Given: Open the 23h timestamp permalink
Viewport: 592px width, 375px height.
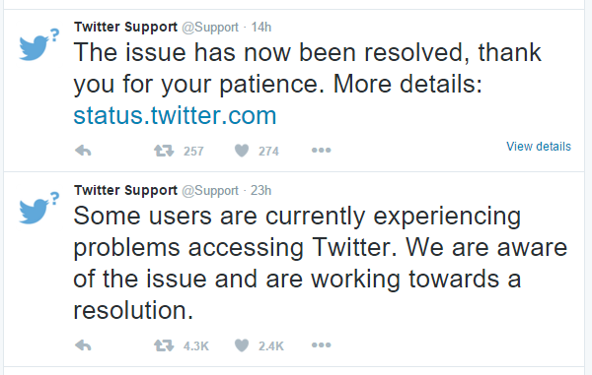Looking at the screenshot, I should click(260, 191).
